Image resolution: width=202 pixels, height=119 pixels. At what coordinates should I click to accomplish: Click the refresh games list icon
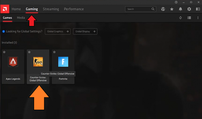[181, 18]
